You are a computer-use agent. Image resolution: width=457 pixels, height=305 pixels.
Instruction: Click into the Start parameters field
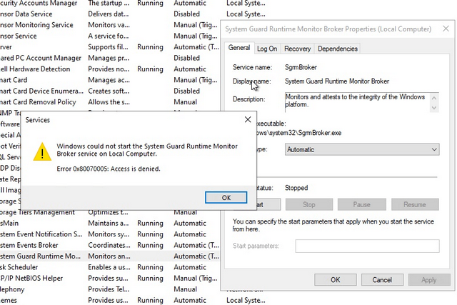coord(367,246)
